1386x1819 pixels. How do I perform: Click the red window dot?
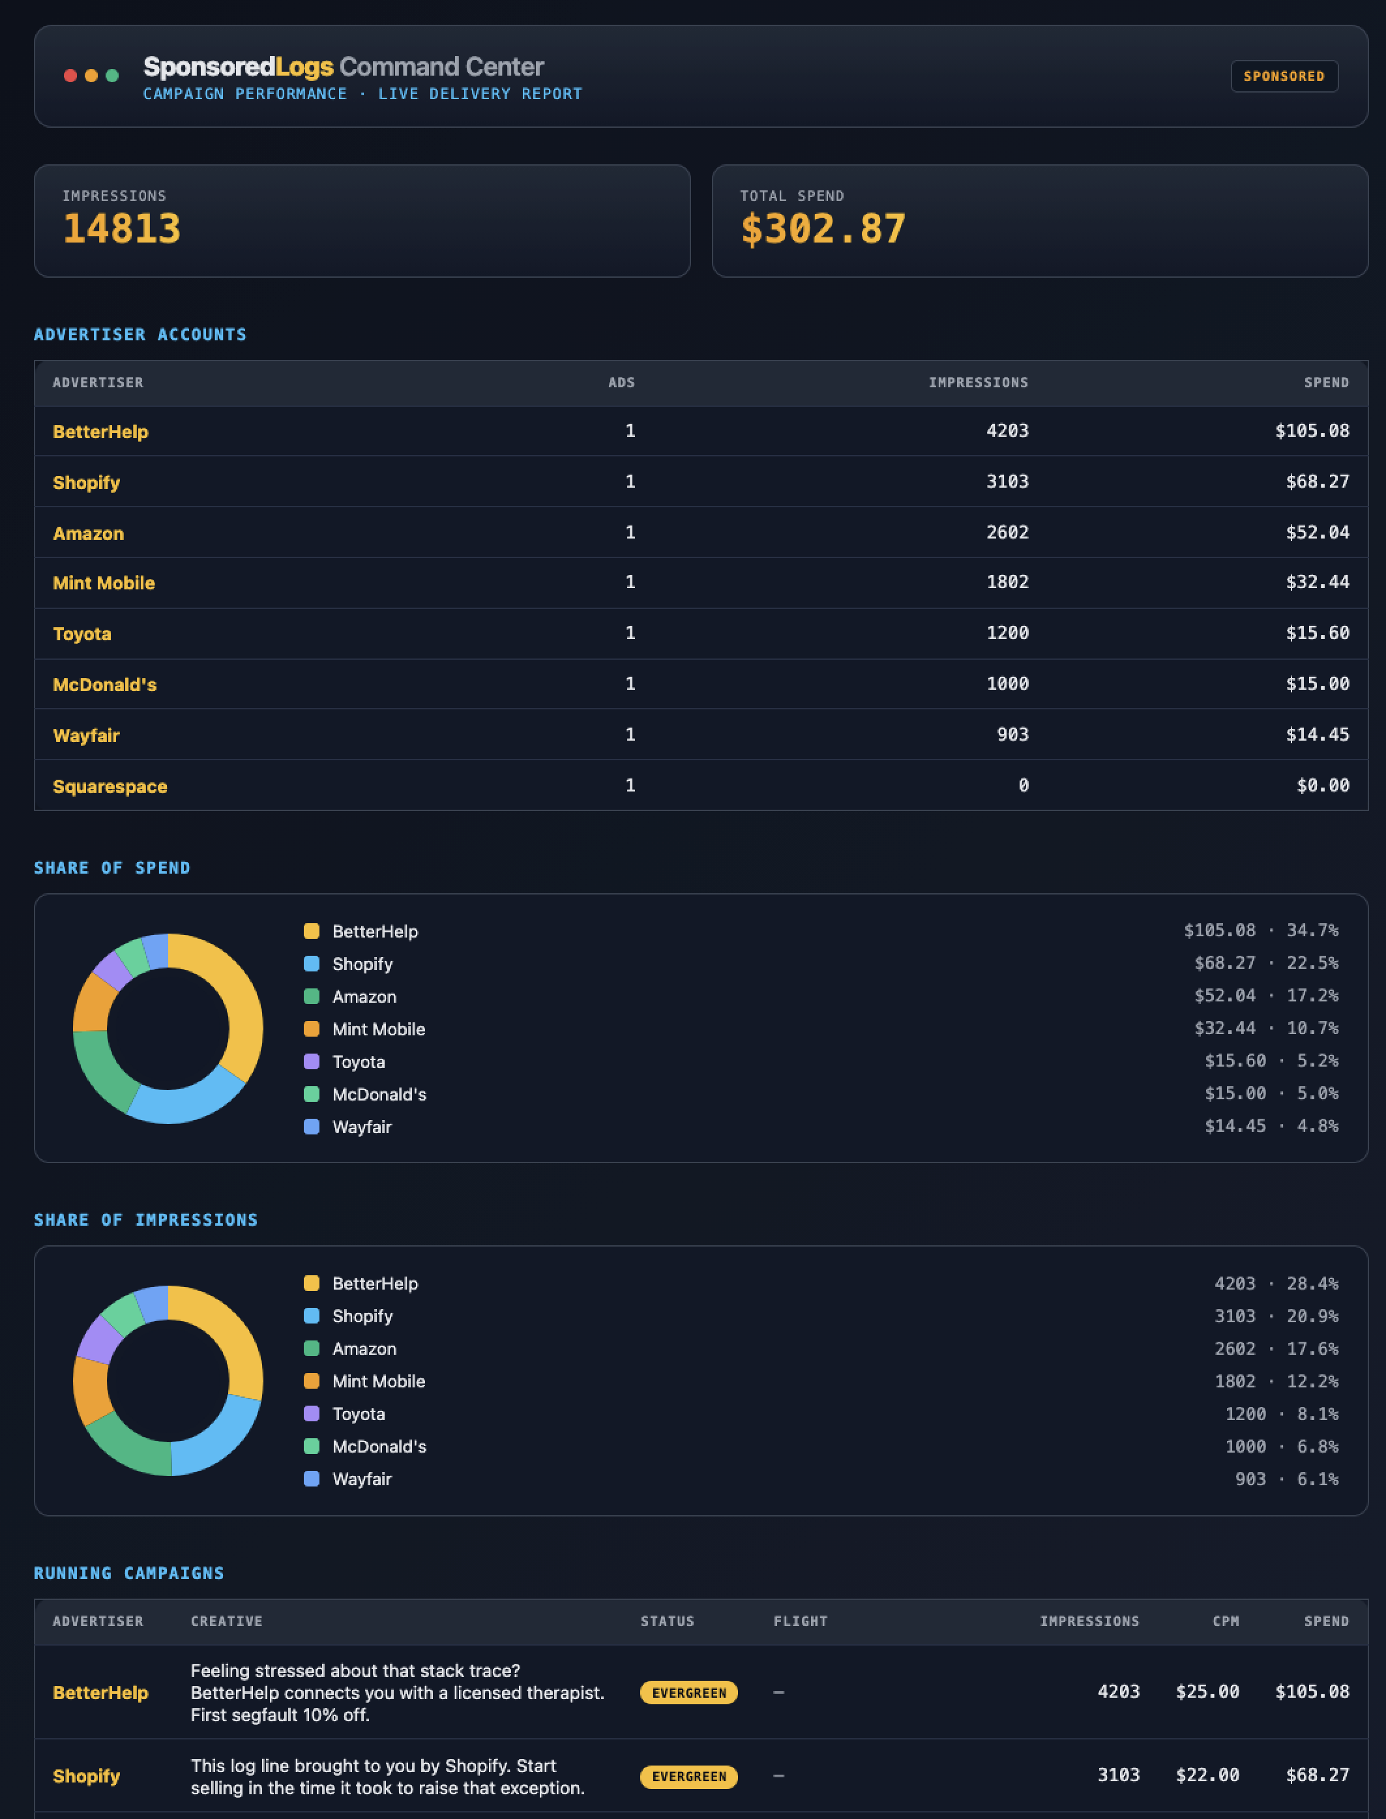point(70,76)
